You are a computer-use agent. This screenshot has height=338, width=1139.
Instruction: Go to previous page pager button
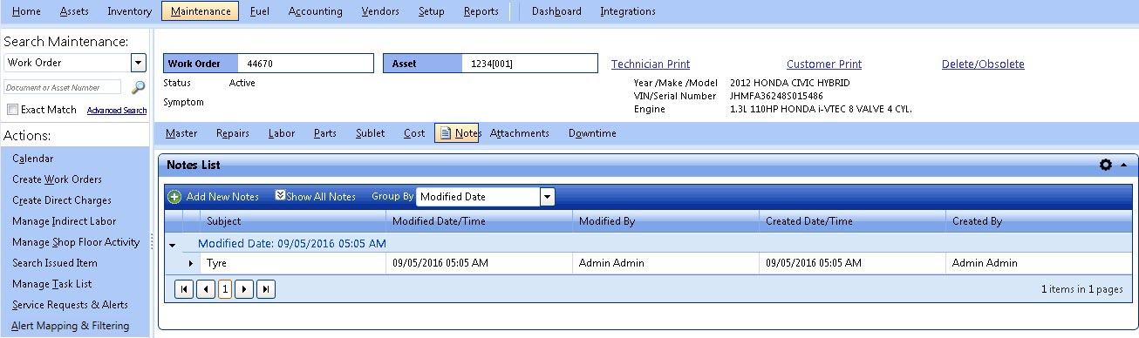coord(205,289)
